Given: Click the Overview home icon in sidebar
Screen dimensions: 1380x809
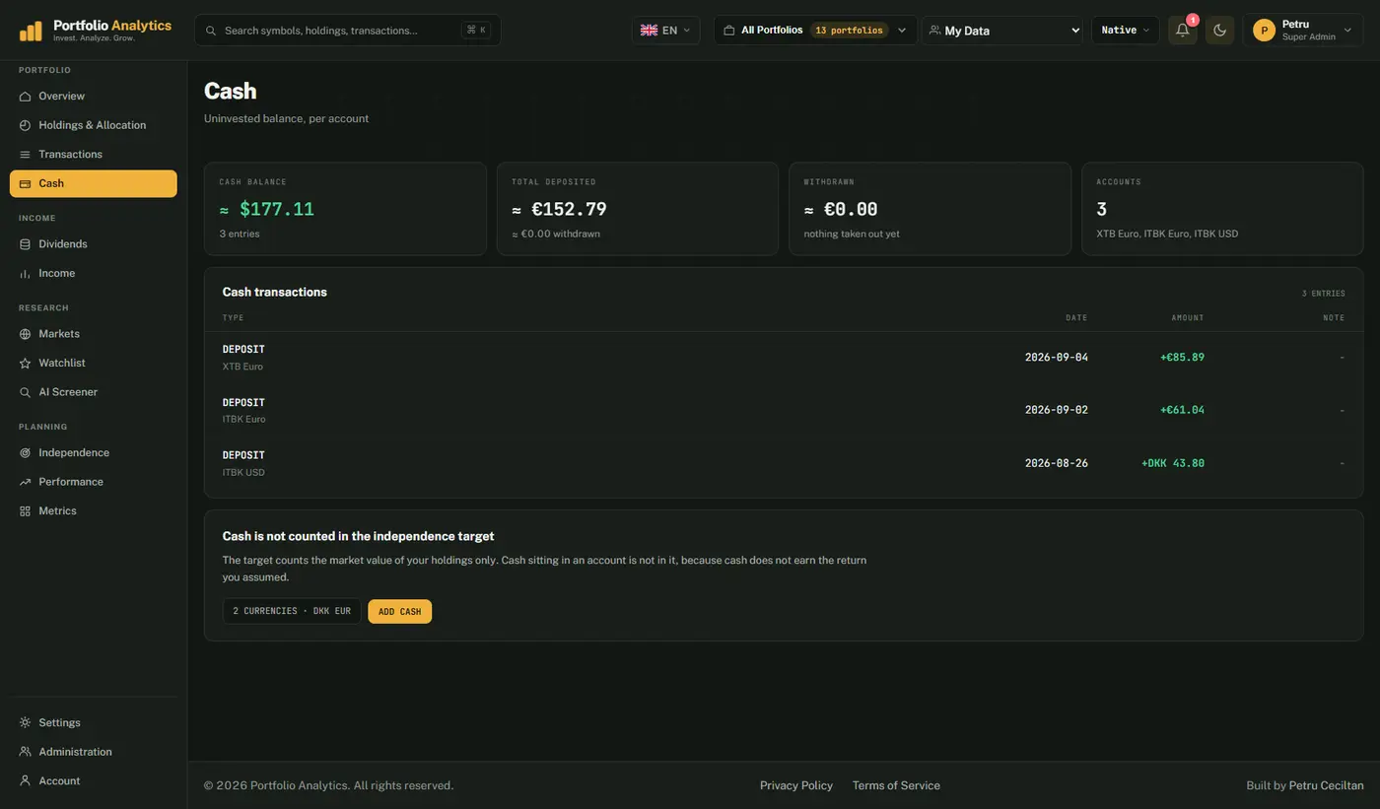Looking at the screenshot, I should (x=26, y=97).
